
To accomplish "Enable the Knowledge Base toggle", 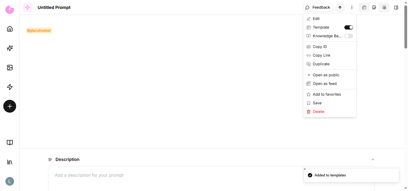I will pyautogui.click(x=349, y=36).
